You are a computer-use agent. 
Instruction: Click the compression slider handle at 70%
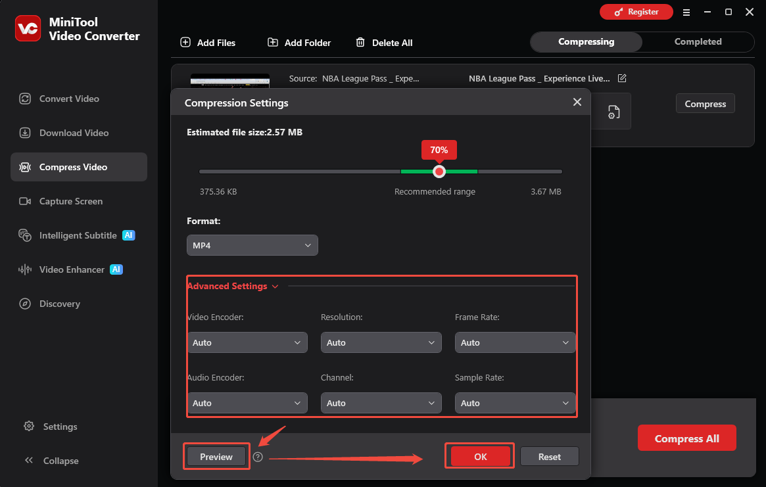click(439, 172)
